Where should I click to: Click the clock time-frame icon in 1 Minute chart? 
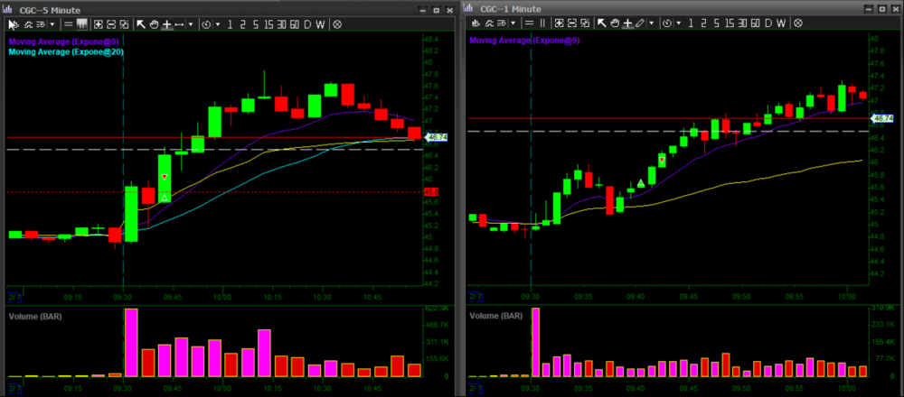click(666, 23)
